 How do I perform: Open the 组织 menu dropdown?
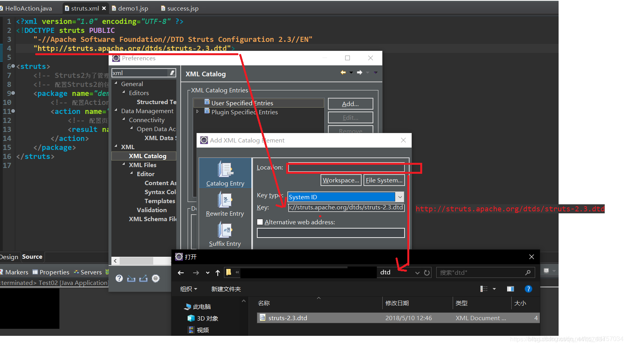(188, 289)
